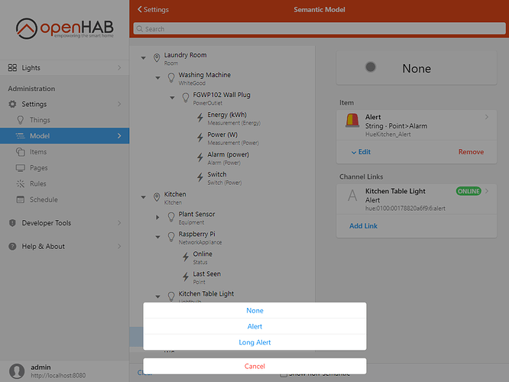Click the Alert item siren icon
This screenshot has height=382, width=509.
pos(351,121)
